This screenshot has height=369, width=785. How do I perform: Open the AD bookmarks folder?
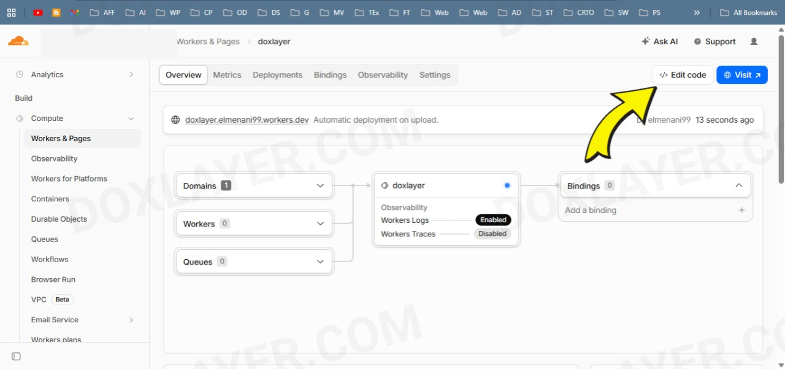pos(510,12)
